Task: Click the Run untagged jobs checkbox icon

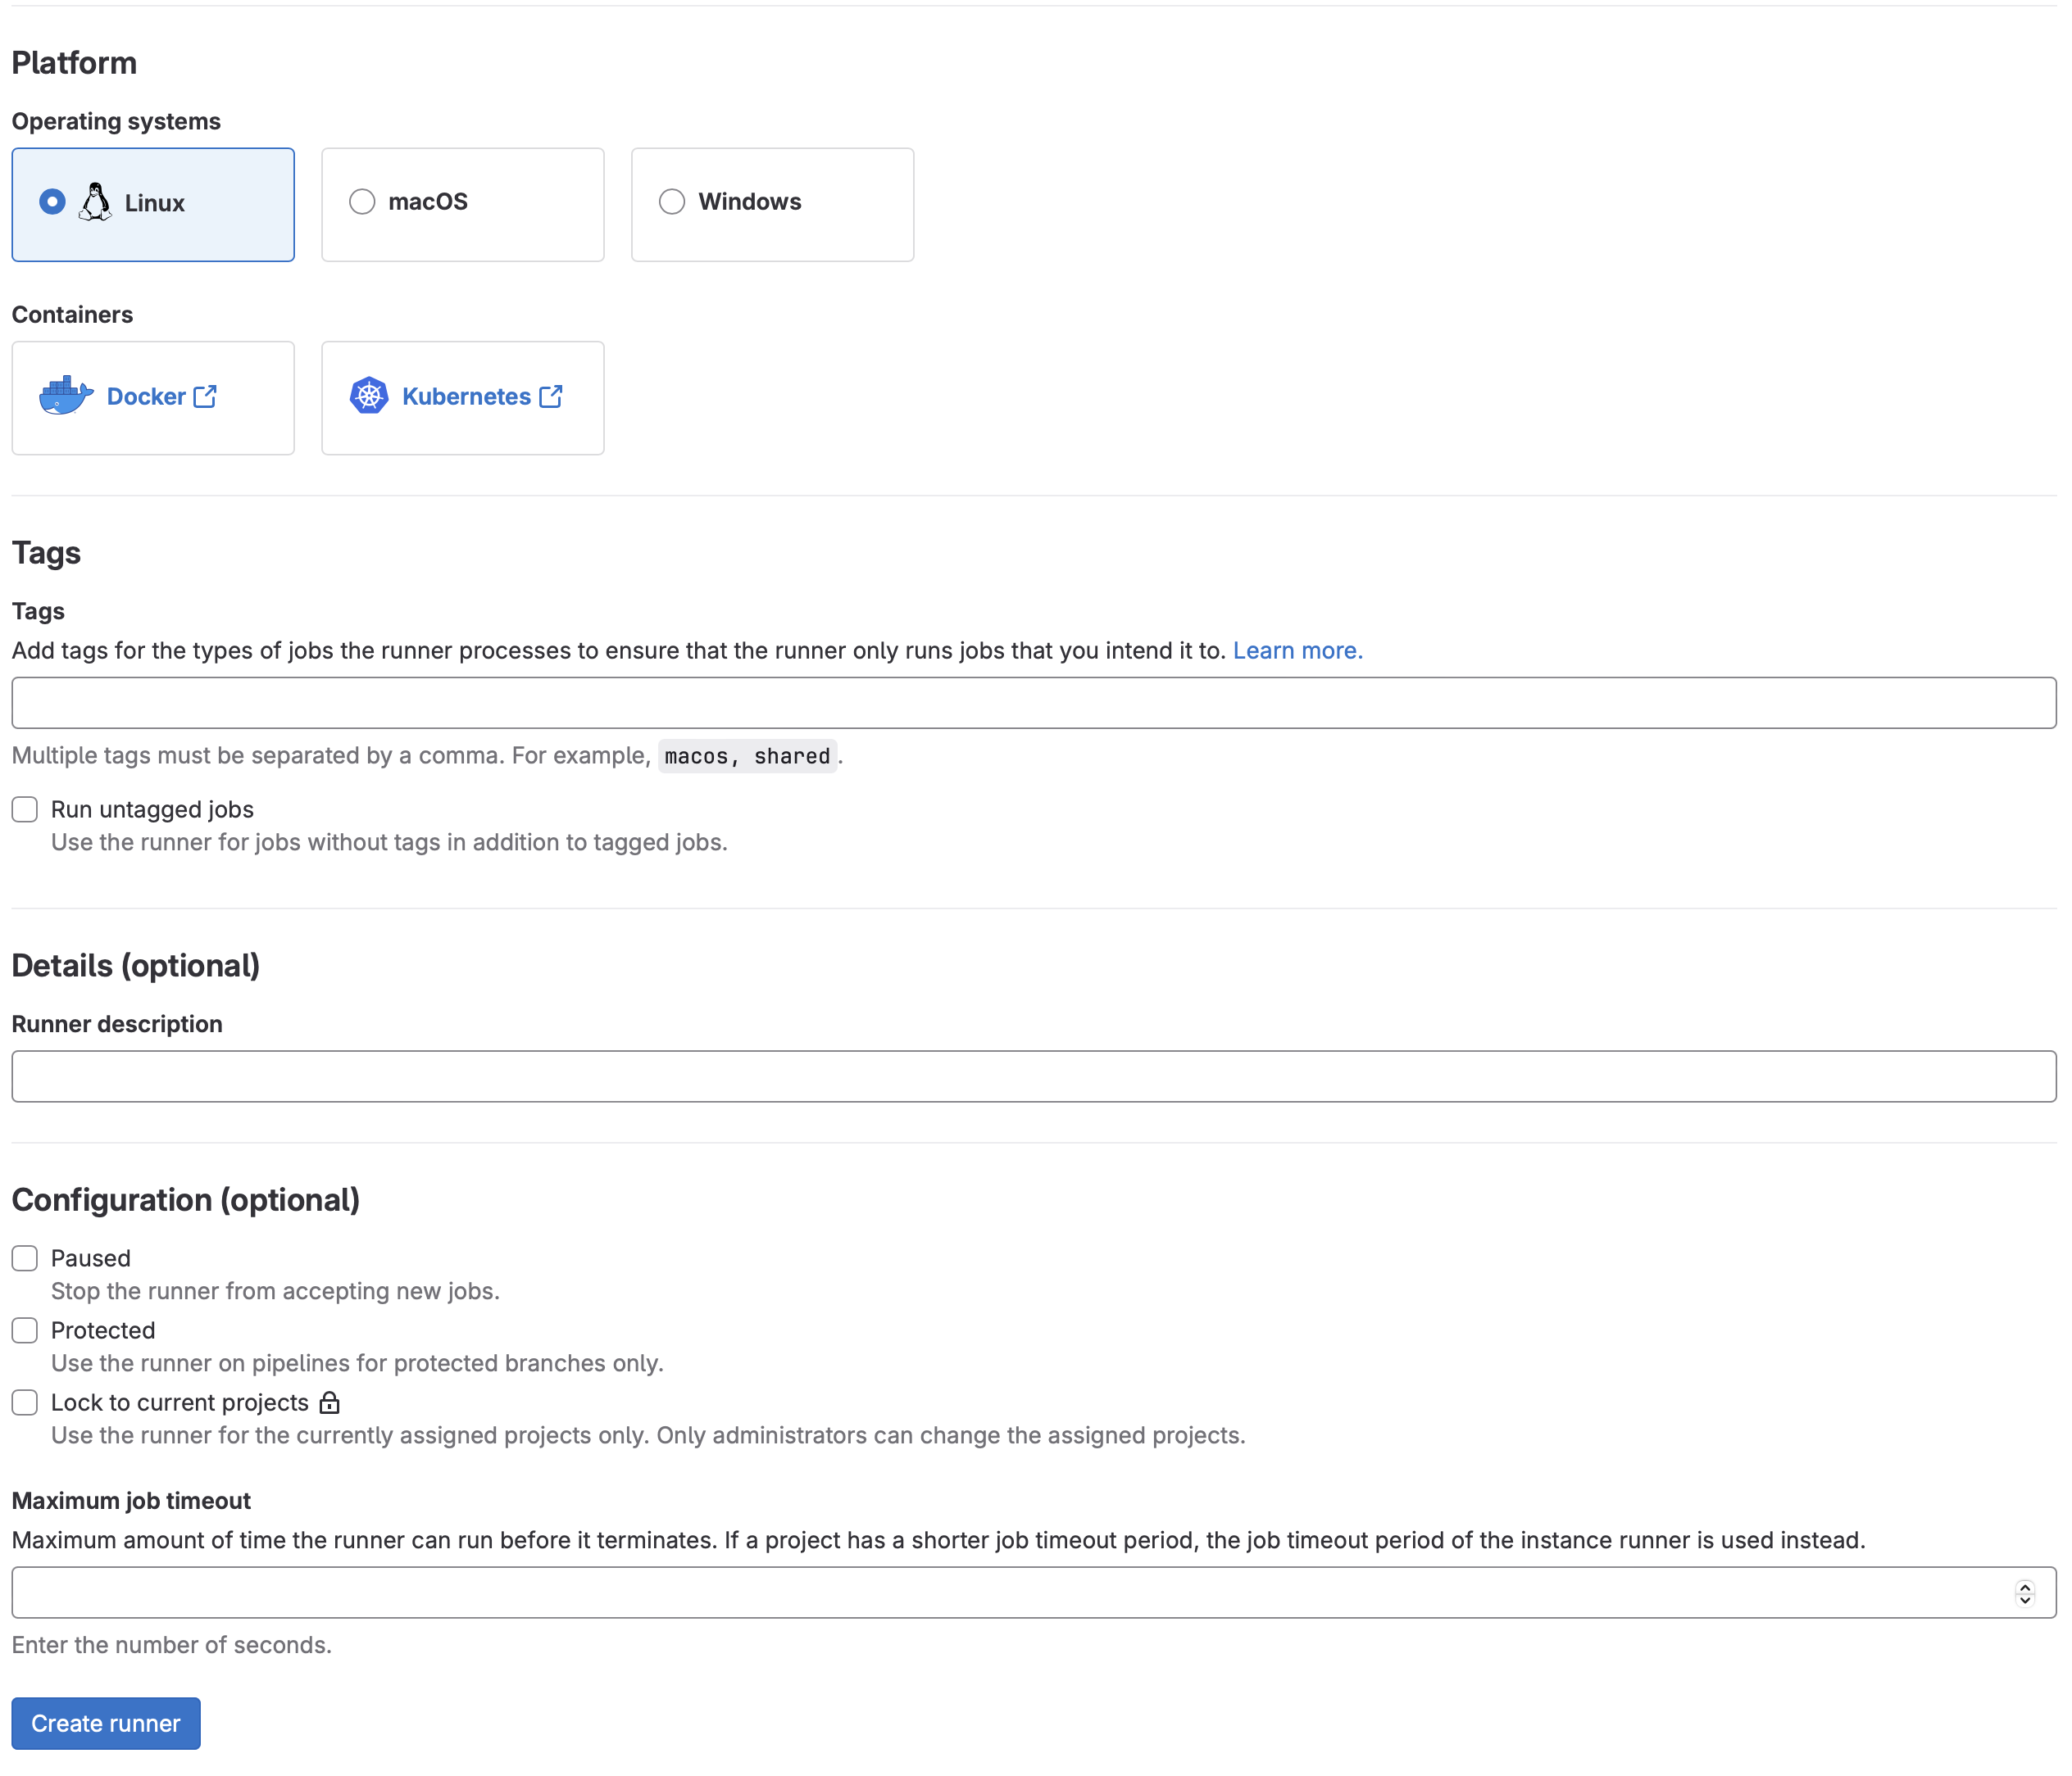Action: pyautogui.click(x=24, y=809)
